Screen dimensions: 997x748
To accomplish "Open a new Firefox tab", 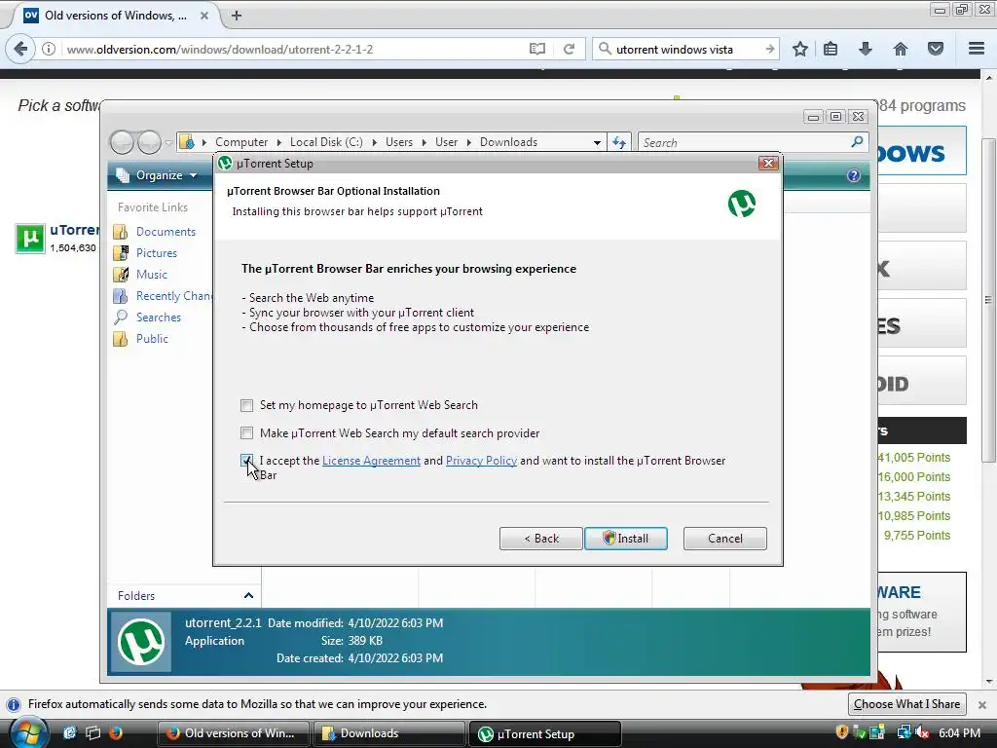I will click(237, 16).
